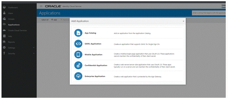Click the Dashboard icon in sidebar
Screen dimensions: 228x99
tap(4, 7)
